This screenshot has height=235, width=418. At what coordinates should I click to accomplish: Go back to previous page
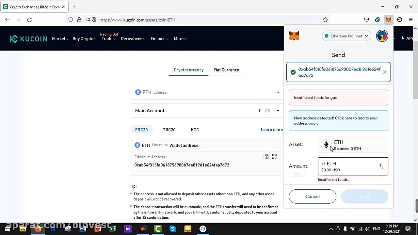pyautogui.click(x=7, y=20)
